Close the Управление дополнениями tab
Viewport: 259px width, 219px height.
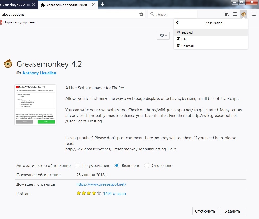93,5
